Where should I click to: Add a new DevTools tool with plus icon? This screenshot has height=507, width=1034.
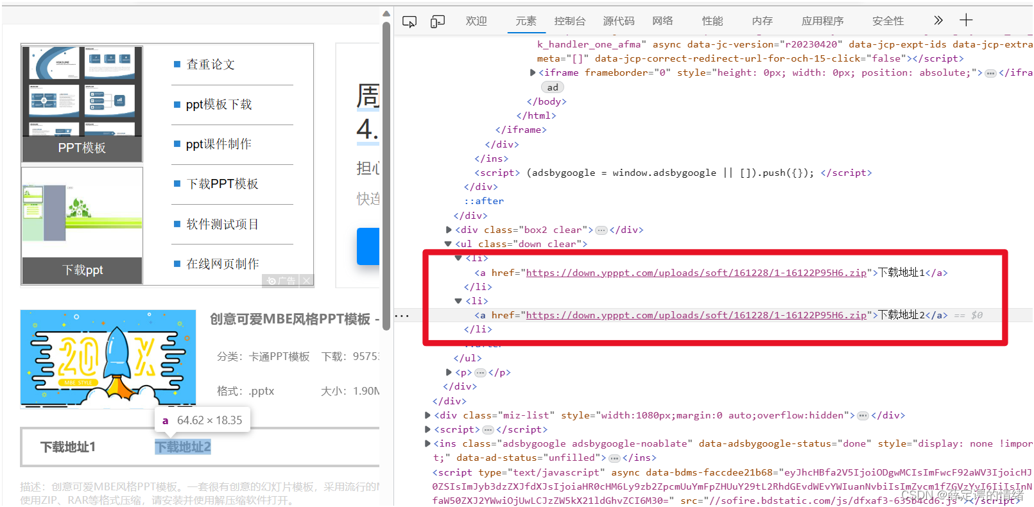(966, 21)
